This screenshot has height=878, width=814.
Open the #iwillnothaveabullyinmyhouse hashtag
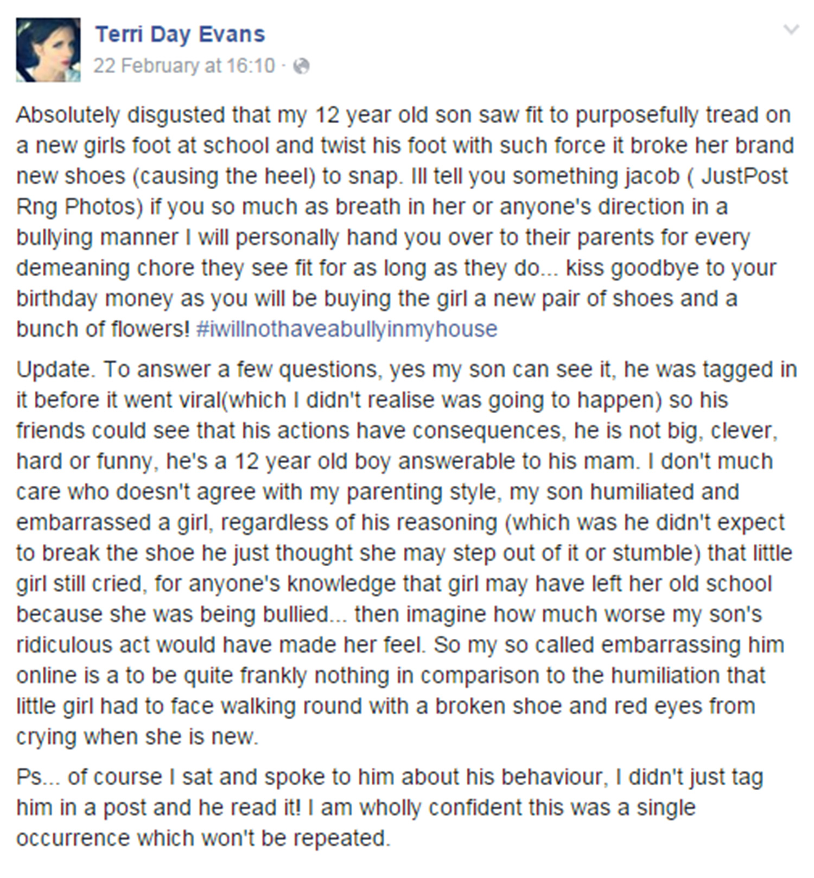(347, 329)
